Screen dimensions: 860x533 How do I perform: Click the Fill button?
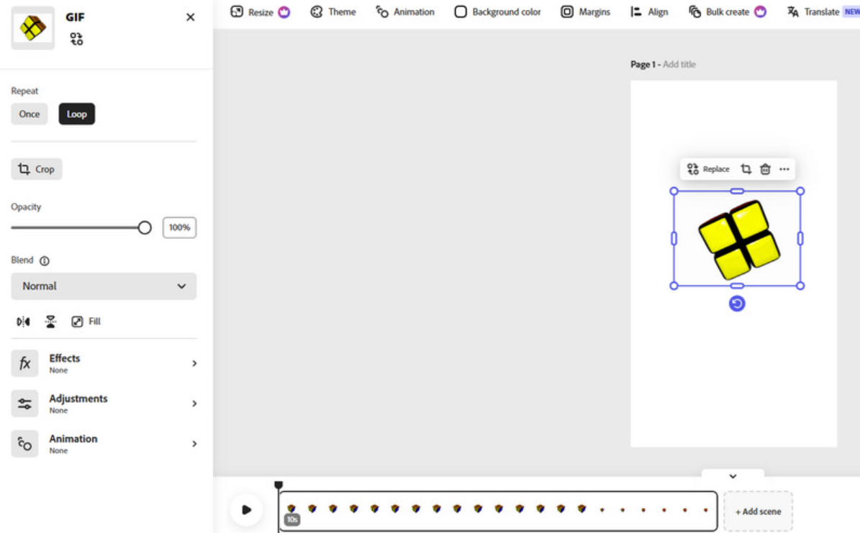tap(86, 322)
